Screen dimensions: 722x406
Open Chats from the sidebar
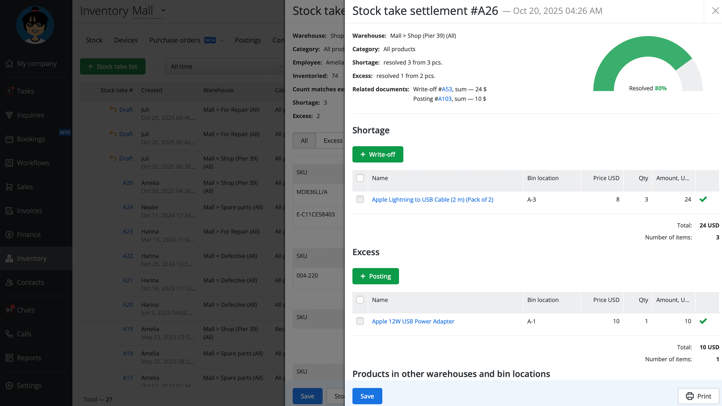(25, 310)
